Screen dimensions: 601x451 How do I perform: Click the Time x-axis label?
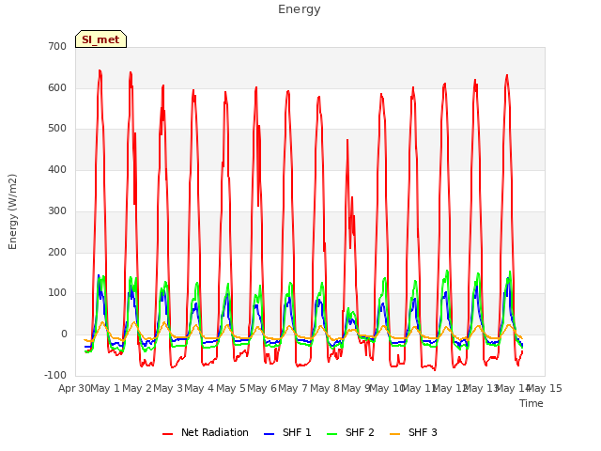(x=532, y=403)
